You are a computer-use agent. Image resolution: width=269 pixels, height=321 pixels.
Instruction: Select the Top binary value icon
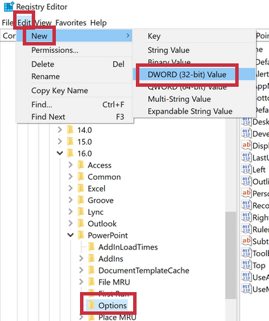(246, 265)
